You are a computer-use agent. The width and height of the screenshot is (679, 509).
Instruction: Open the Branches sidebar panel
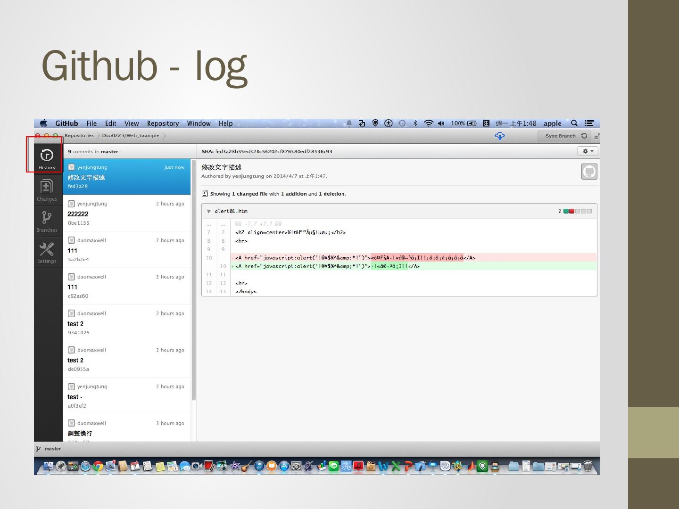[47, 221]
